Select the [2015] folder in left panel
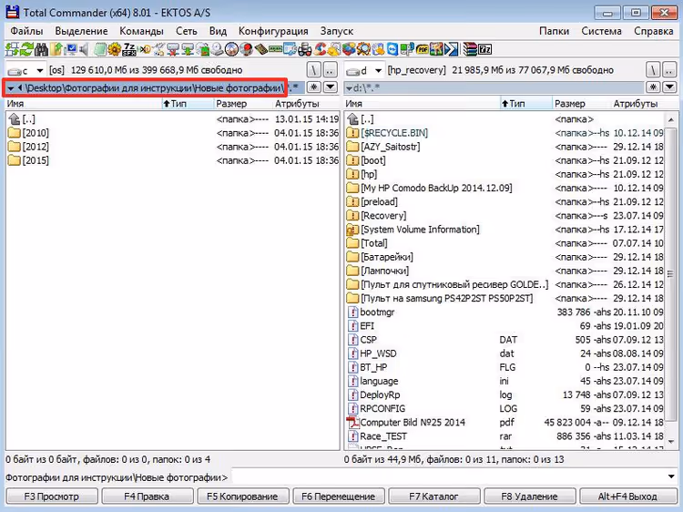The image size is (683, 512). click(x=28, y=160)
